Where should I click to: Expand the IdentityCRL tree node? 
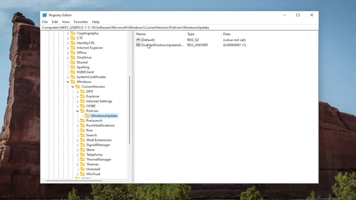point(68,43)
